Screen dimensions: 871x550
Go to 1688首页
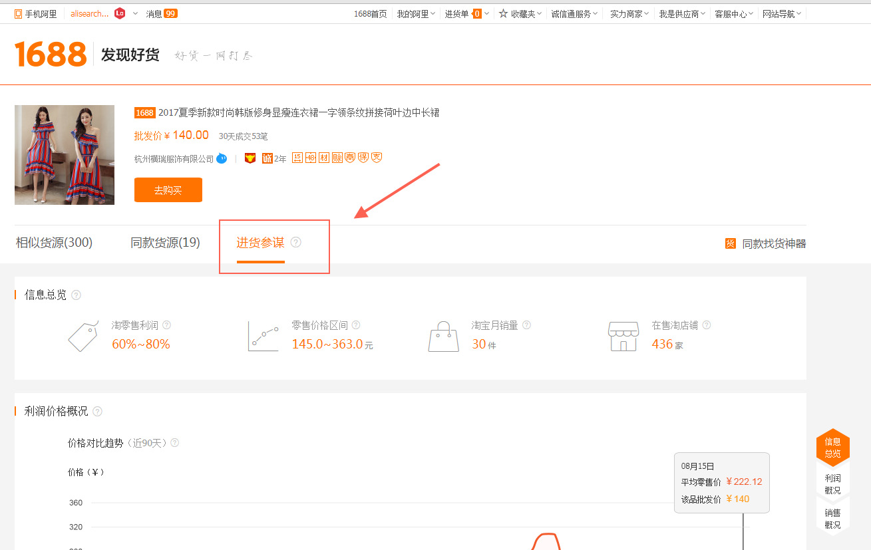370,13
